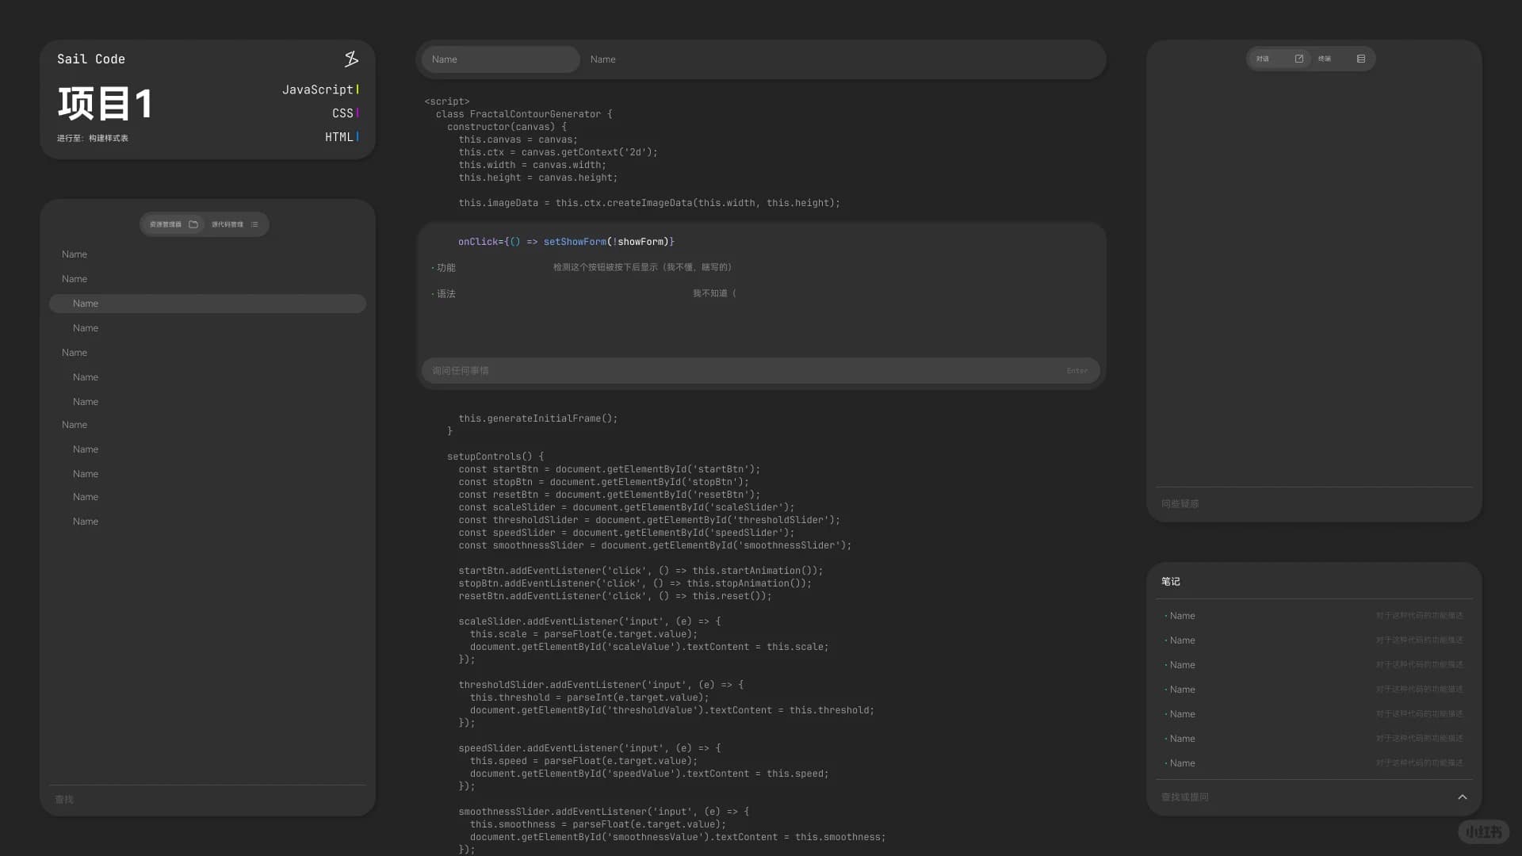Click the resetBtn.addEventListener click line
Screen dimensions: 1522x856
(614, 596)
